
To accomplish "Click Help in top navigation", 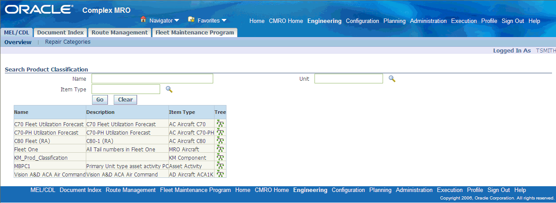I will [x=534, y=21].
